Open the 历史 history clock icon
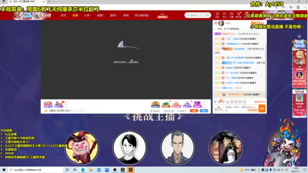The width and height of the screenshot is (308, 173). [x=217, y=15]
